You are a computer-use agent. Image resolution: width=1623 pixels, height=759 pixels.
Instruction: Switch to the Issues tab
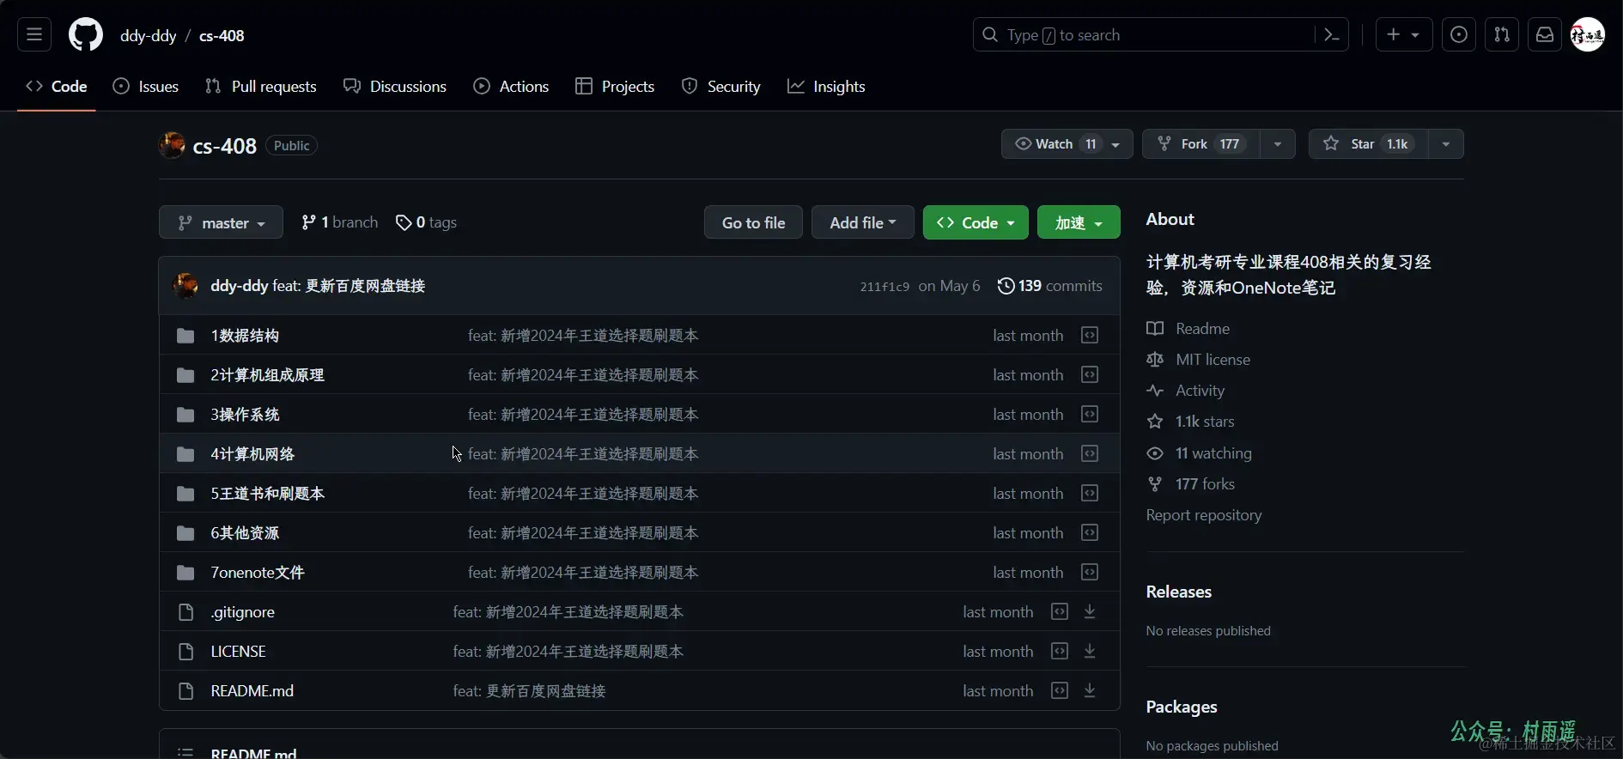pyautogui.click(x=146, y=87)
